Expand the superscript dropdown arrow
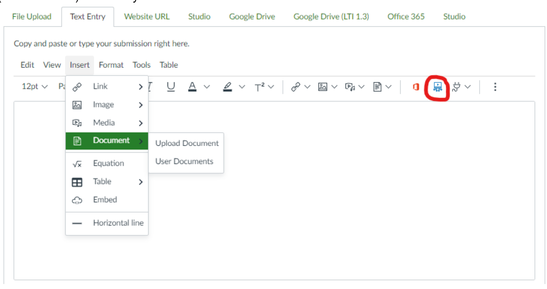The image size is (547, 289). [x=271, y=87]
